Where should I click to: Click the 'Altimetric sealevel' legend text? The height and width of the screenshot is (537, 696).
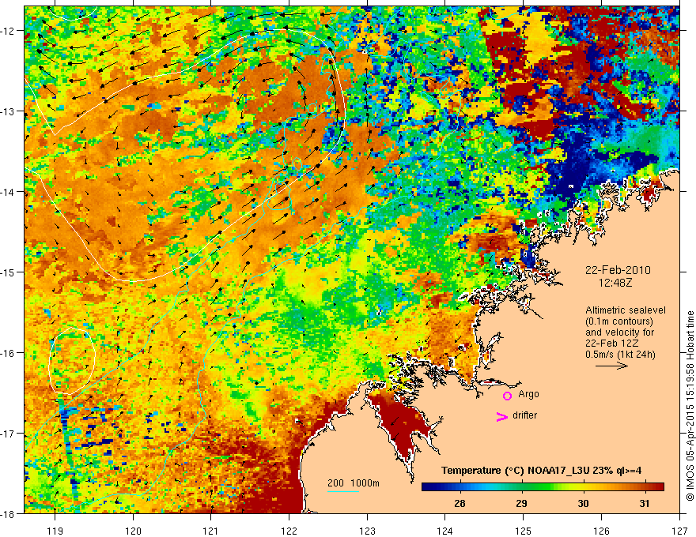626,310
